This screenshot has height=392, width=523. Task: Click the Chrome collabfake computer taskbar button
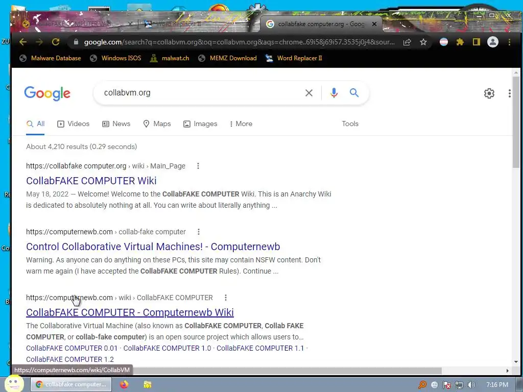(70, 384)
